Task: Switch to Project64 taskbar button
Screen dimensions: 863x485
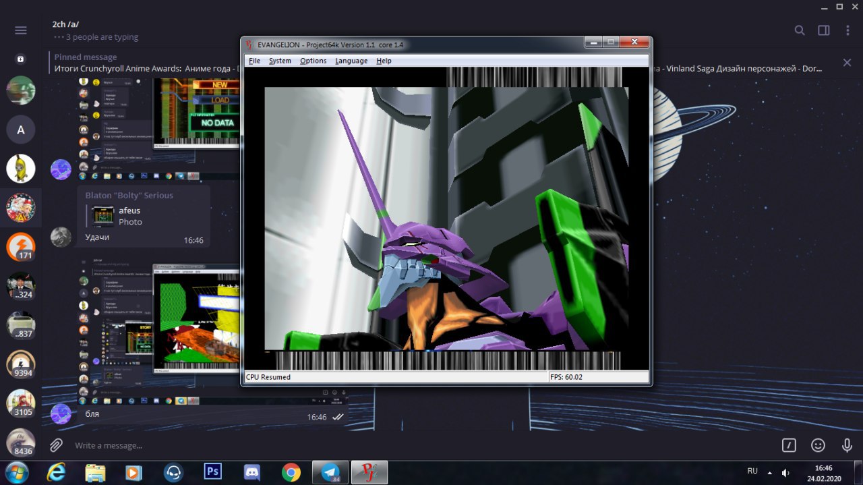Action: pos(369,472)
